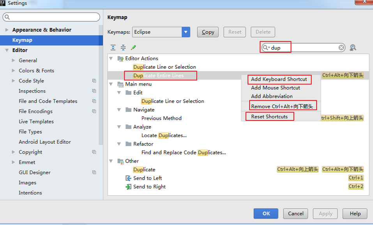Expand the General settings node
Screen dimensions: 373x225
coord(14,60)
